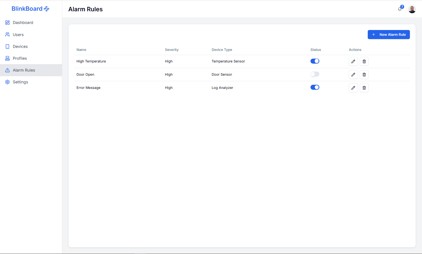Select the High Temperature rule name

pyautogui.click(x=91, y=61)
